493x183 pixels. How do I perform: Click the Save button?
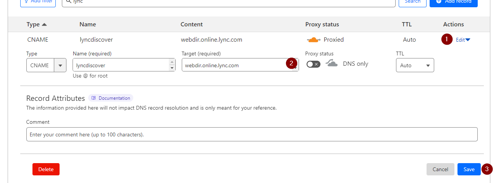[469, 169]
